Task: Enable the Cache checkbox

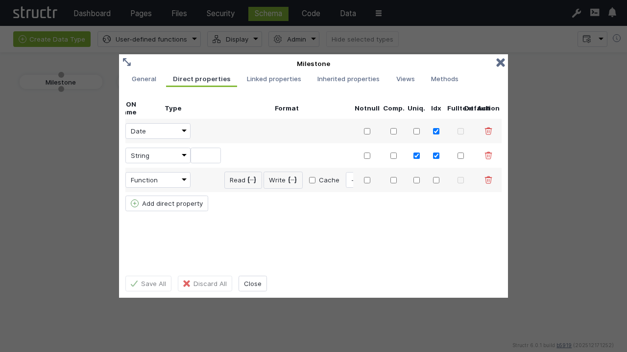Action: [x=313, y=180]
